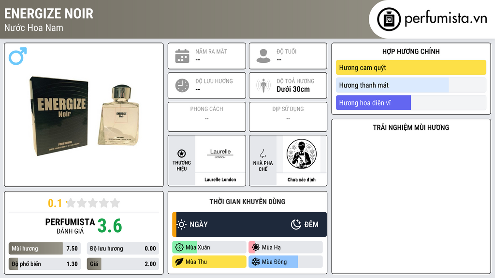Select the Mùa Thu season bar
Screen dimensions: 495x278
(x=209, y=262)
